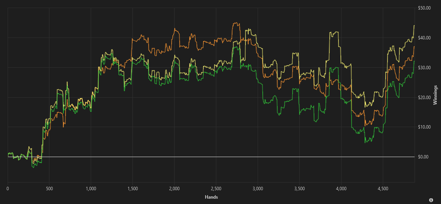Select the 4,500 hands axis label
Screen dimensions: 441x204
[382, 188]
